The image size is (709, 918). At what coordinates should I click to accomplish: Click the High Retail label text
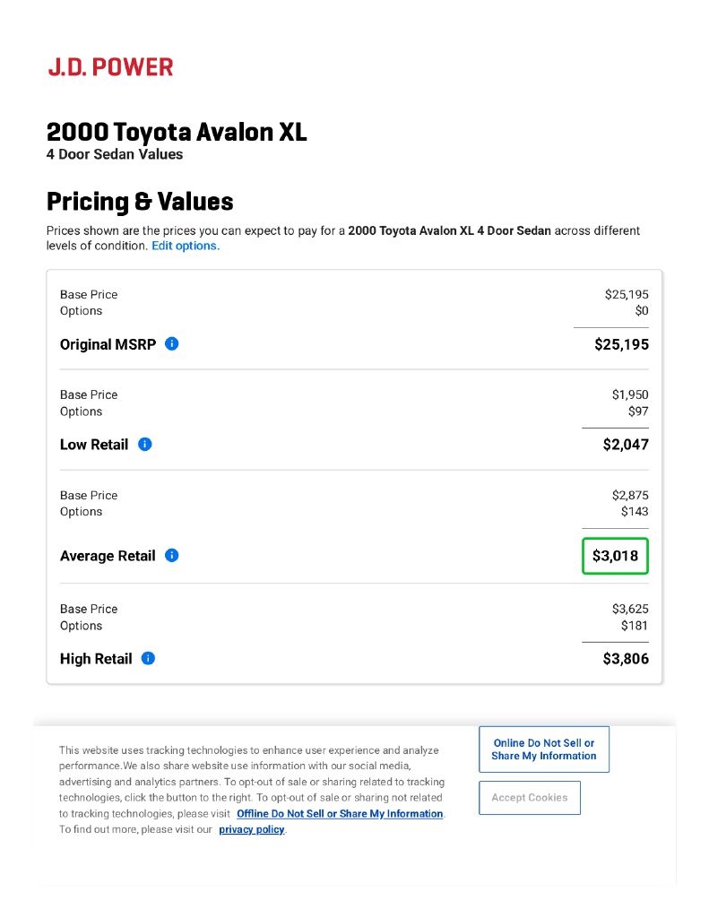coord(96,659)
